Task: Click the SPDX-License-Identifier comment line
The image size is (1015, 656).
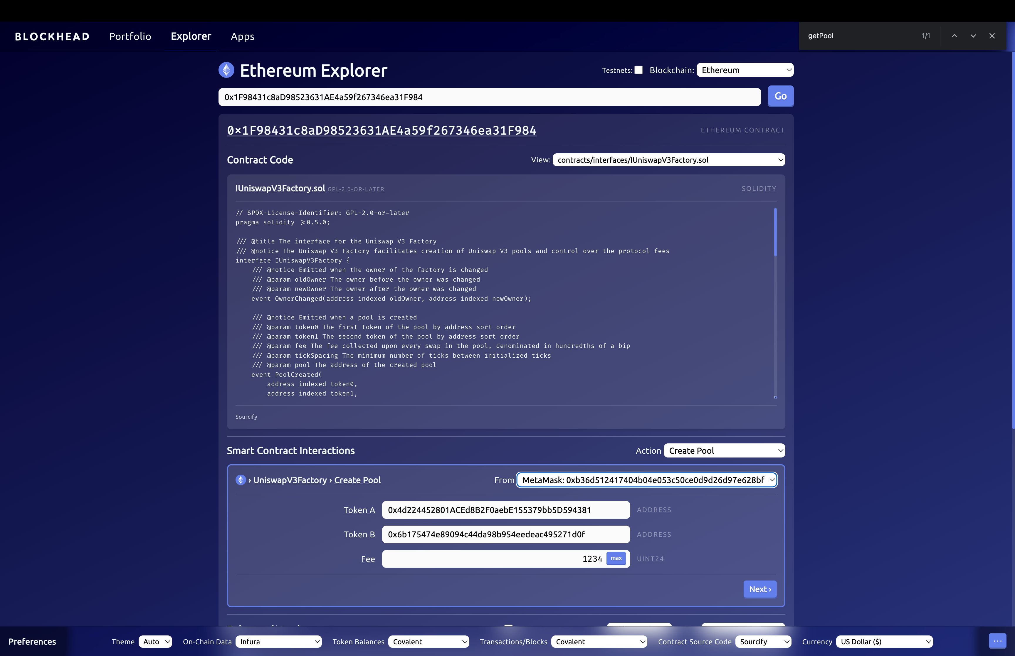Action: pos(322,213)
